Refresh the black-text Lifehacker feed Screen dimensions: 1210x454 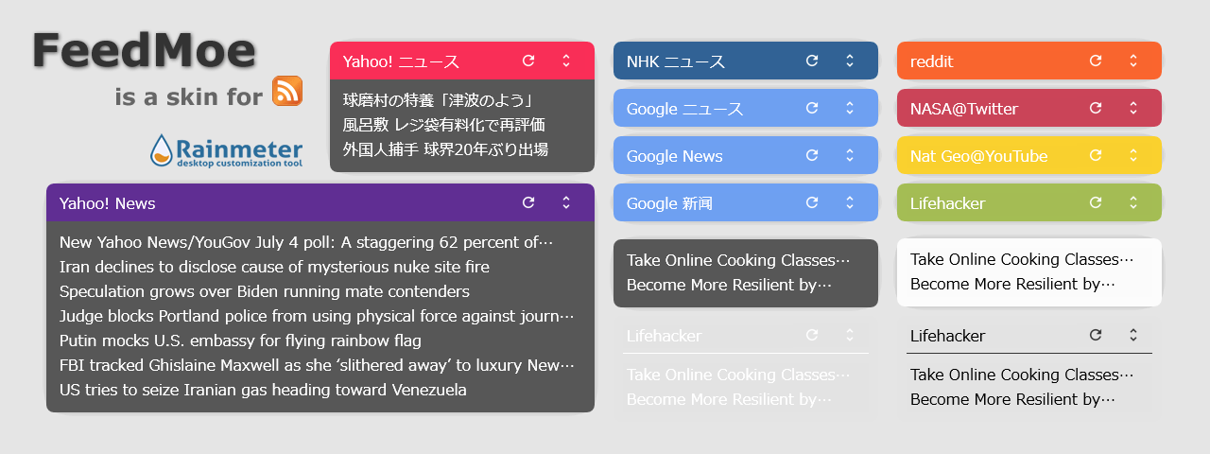tap(1096, 335)
